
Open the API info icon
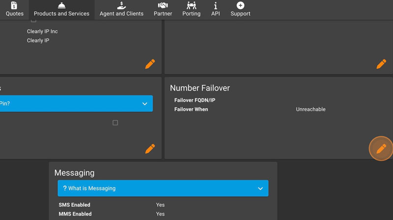(215, 5)
